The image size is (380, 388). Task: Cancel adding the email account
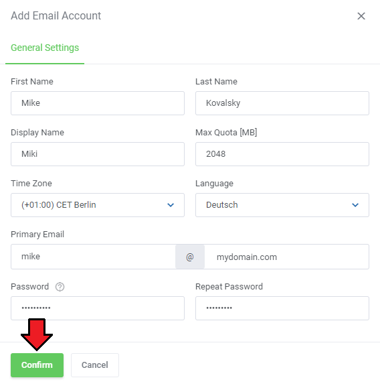[x=95, y=365]
